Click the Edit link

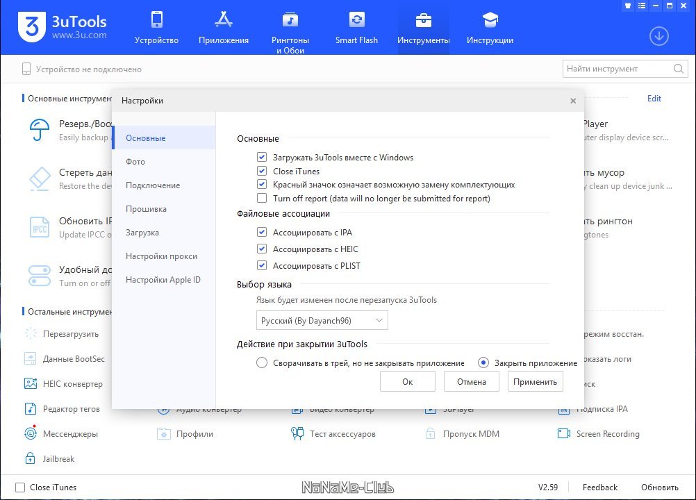[x=654, y=99]
